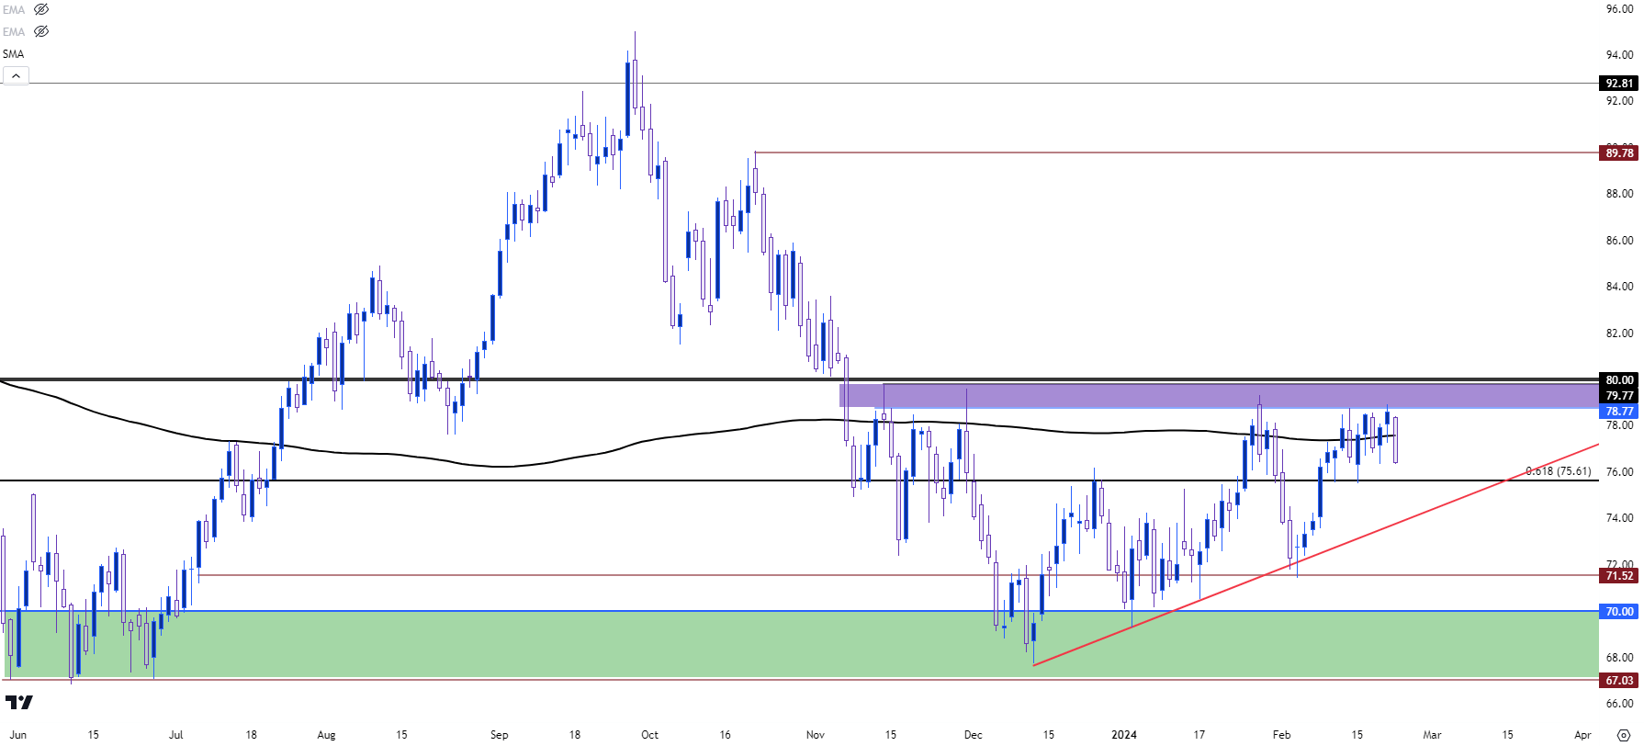Click the 82.00 price scale value
Image resolution: width=1644 pixels, height=746 pixels.
click(x=1619, y=333)
